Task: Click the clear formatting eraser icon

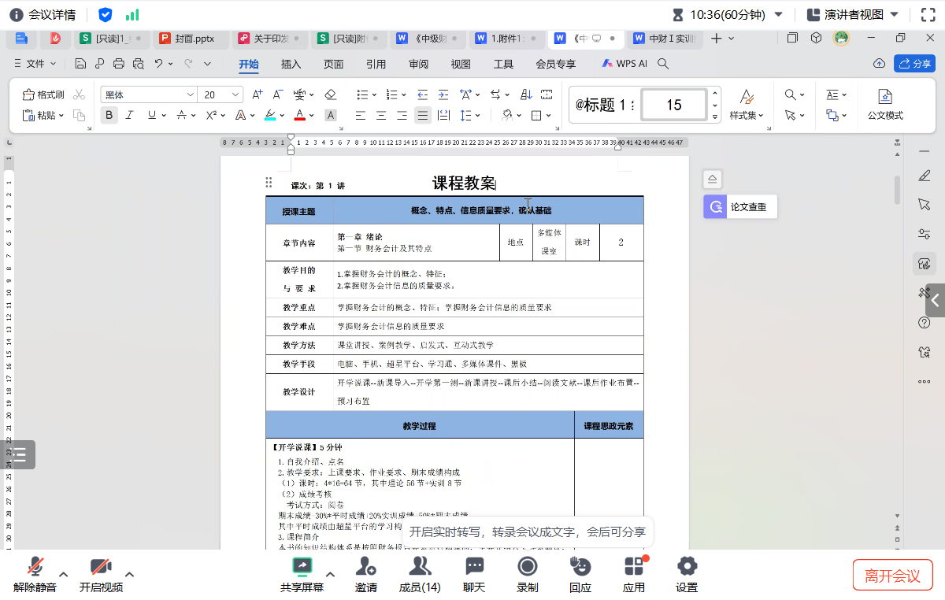Action: tap(331, 94)
